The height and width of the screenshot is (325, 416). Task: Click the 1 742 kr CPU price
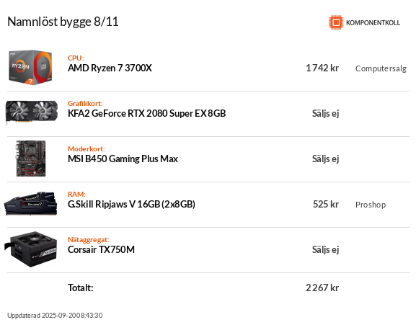pos(322,68)
